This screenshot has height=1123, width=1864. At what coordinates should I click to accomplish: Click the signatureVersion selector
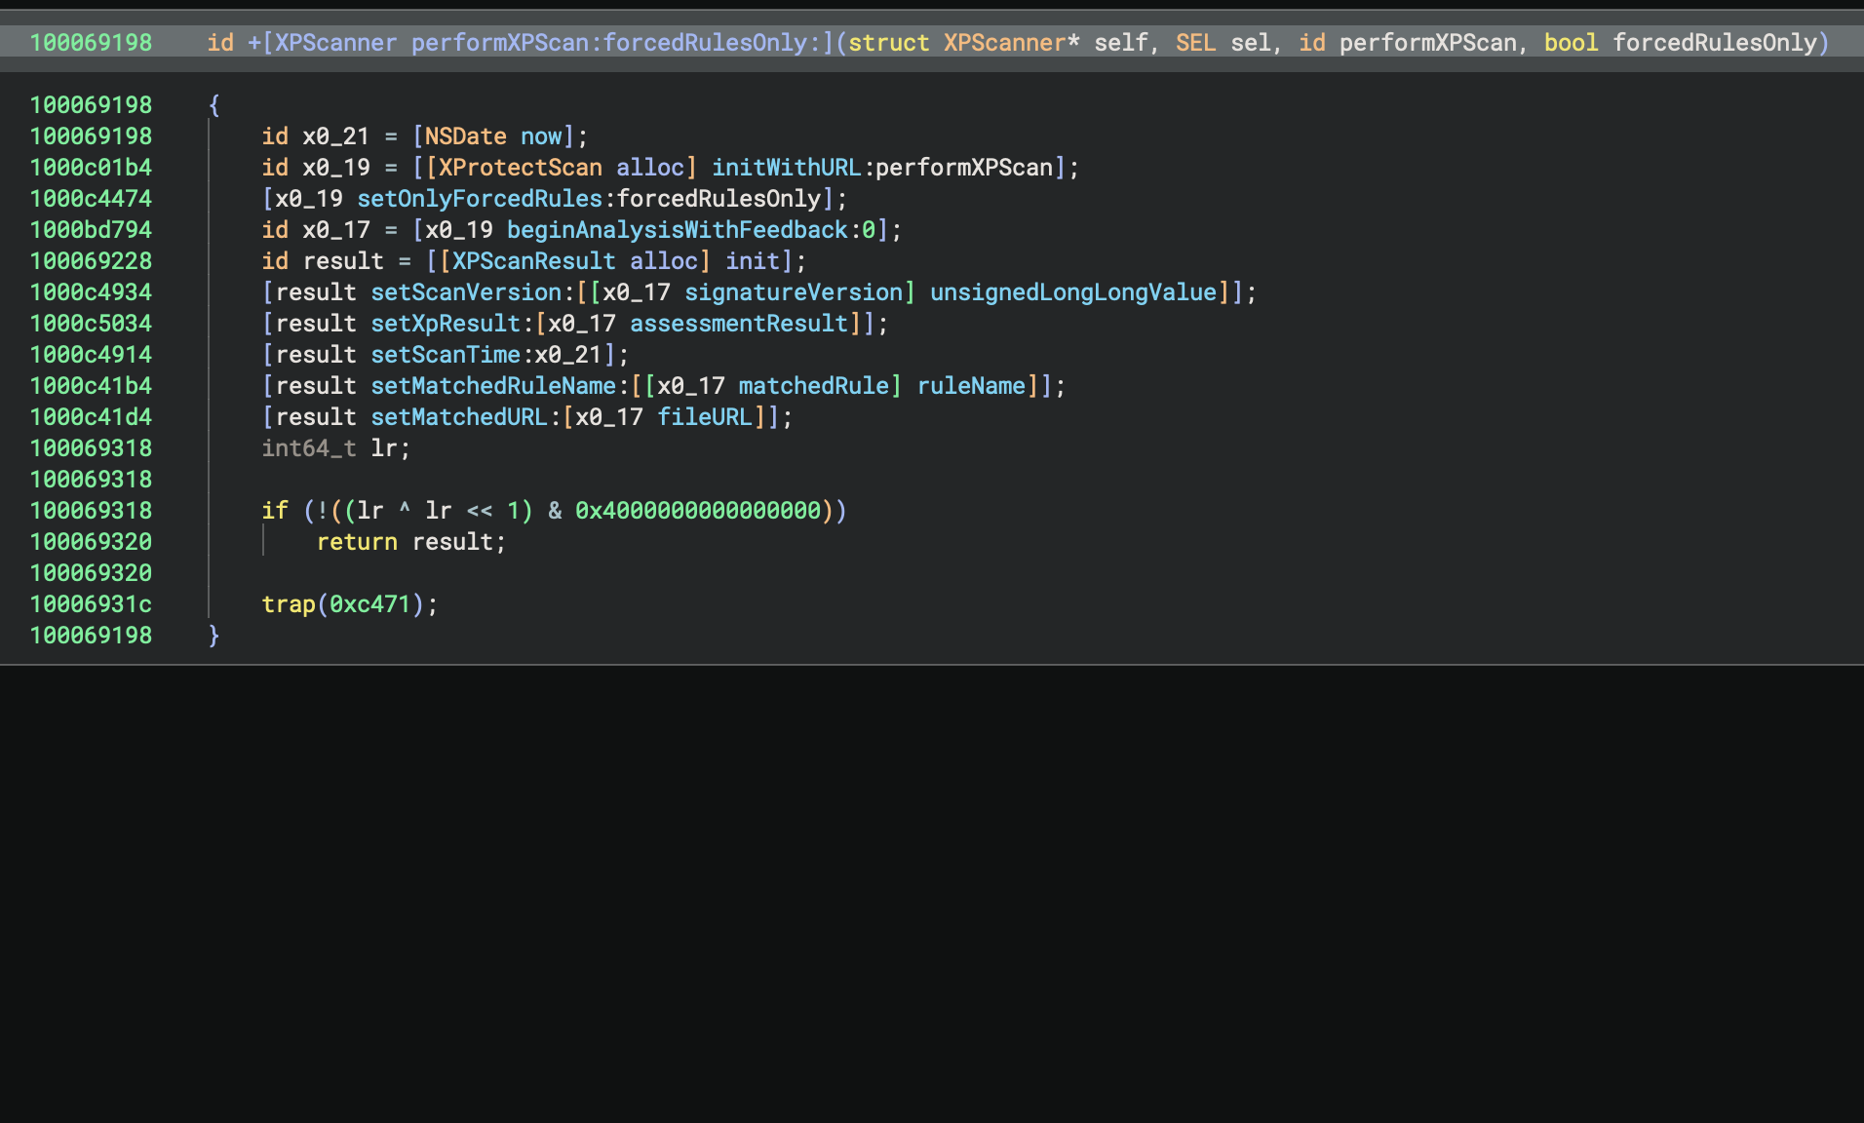tap(794, 292)
